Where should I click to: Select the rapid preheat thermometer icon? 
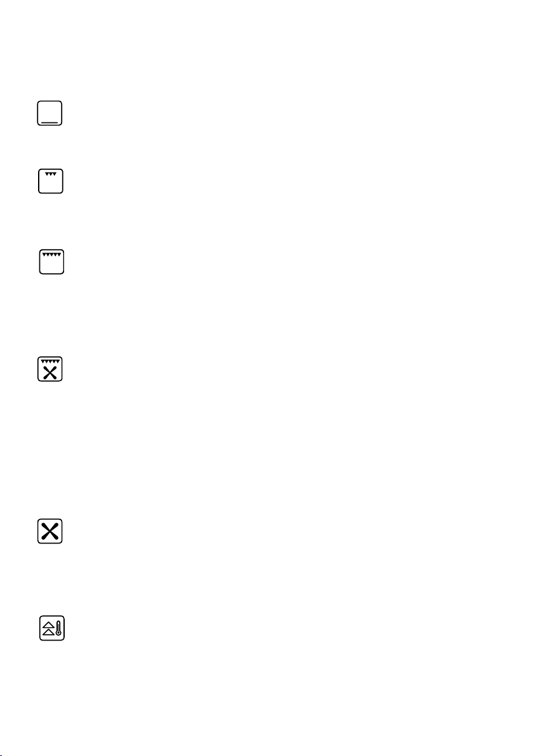(52, 629)
